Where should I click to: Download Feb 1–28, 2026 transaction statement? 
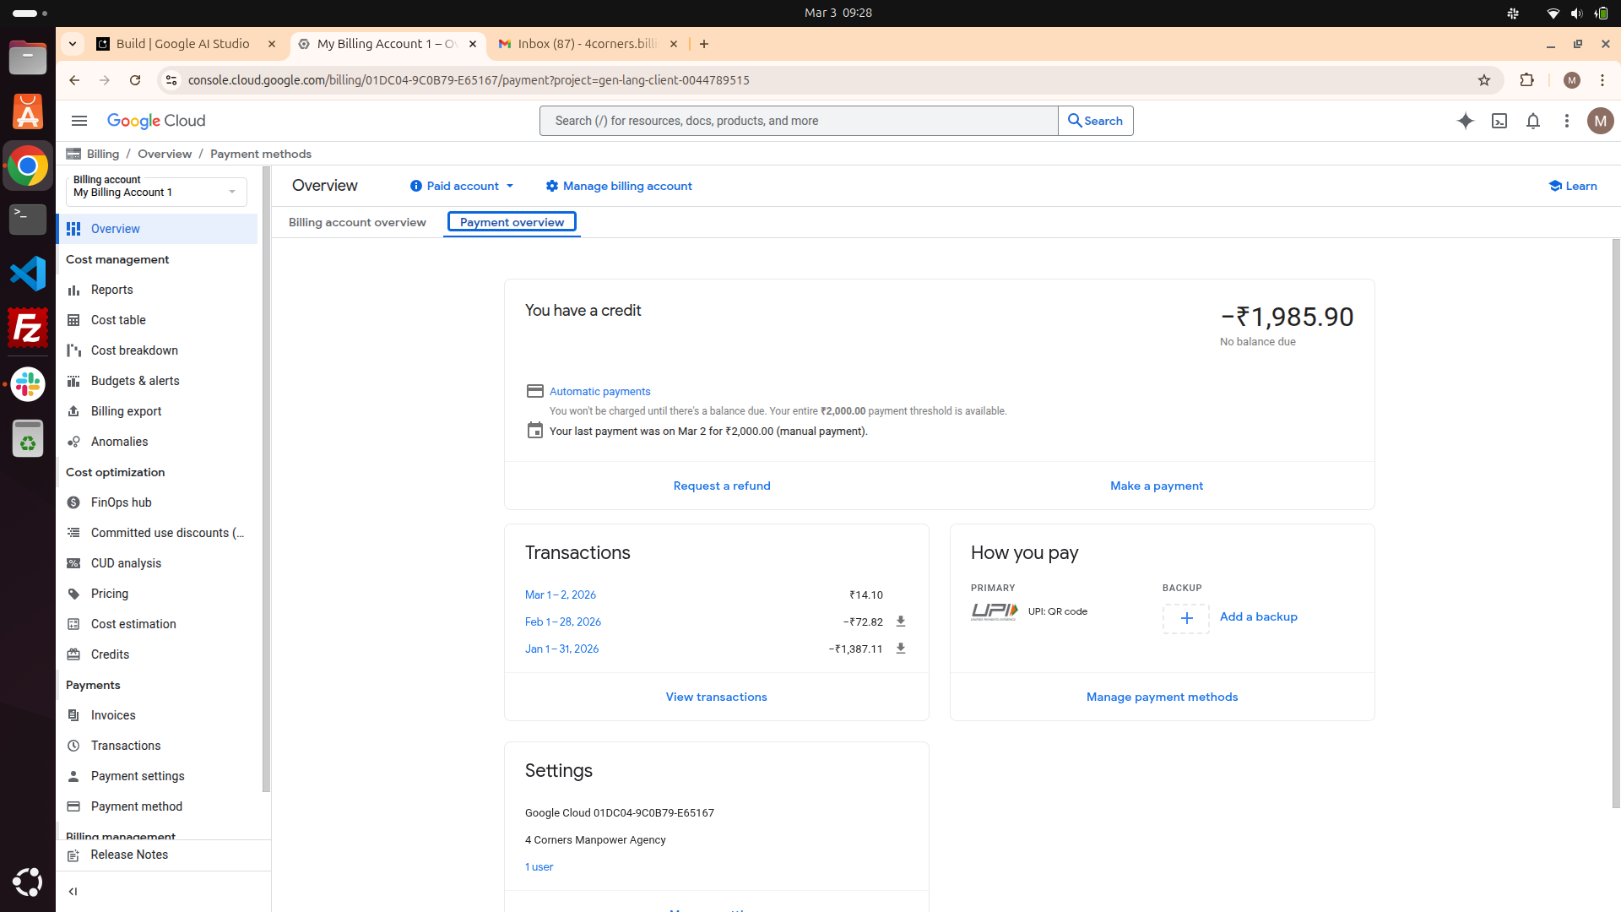900,622
